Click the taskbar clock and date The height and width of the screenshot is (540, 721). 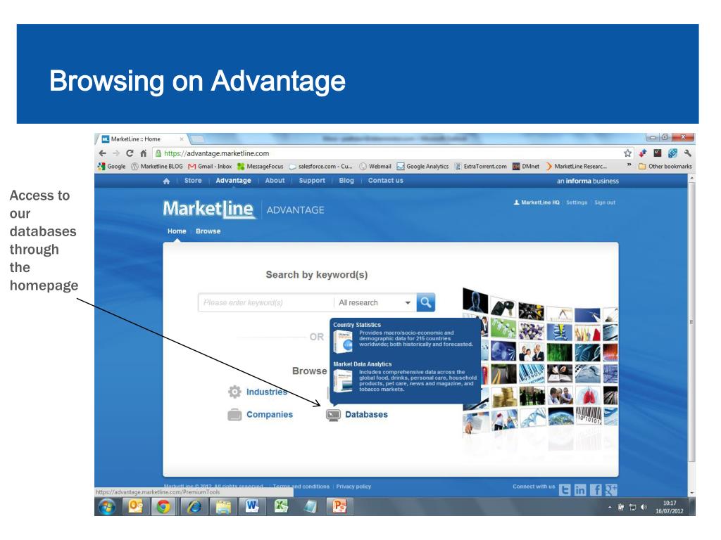(670, 507)
